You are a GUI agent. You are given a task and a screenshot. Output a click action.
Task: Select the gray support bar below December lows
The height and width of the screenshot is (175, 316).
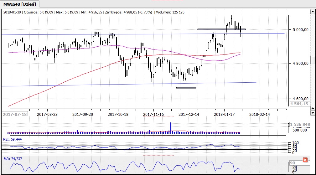[186, 88]
